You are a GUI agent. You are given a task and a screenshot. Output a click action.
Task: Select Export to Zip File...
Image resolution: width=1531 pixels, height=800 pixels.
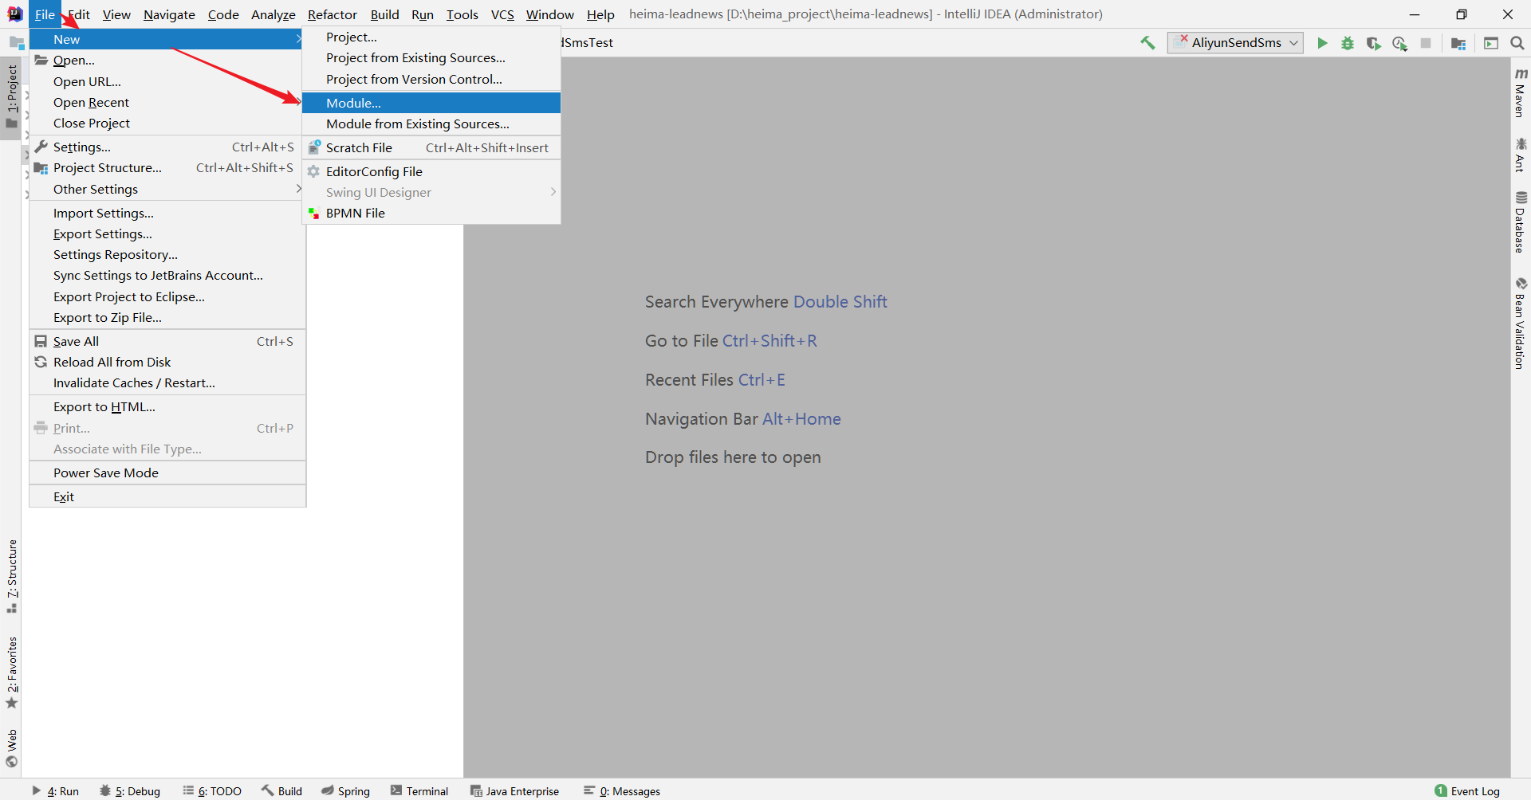[166, 317]
